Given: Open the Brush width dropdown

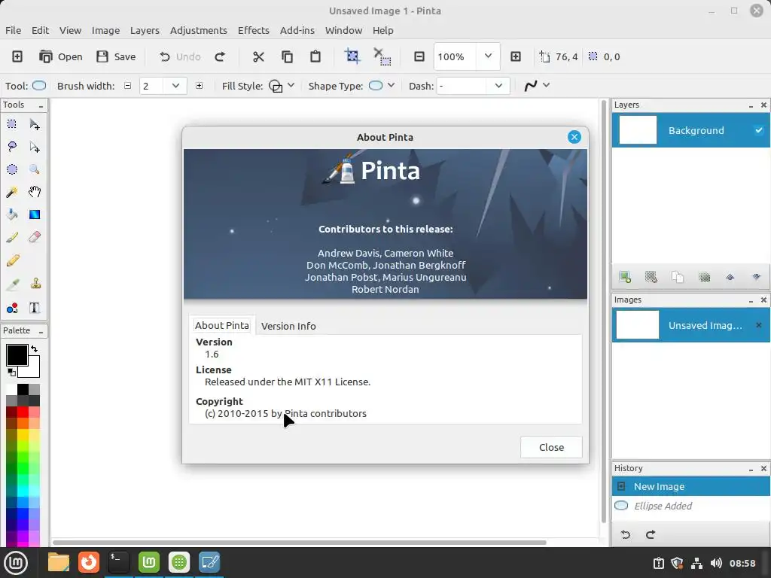Looking at the screenshot, I should [175, 86].
